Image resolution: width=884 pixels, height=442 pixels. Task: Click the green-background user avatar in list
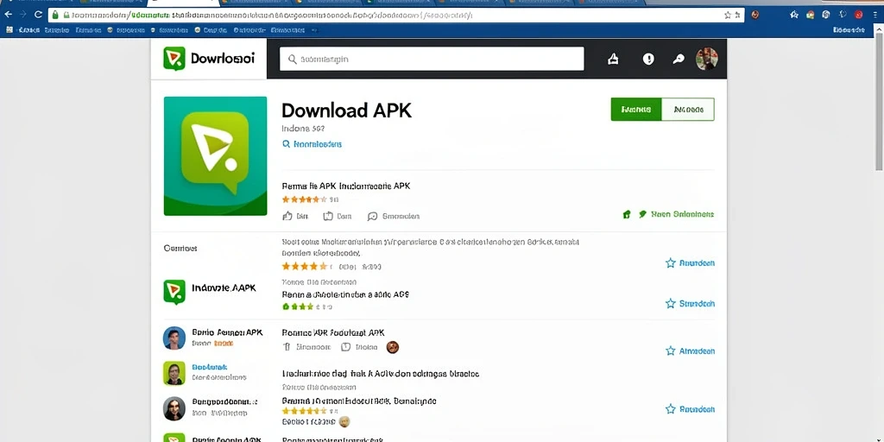click(x=174, y=373)
